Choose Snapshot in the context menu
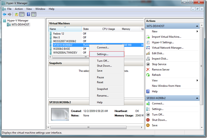The height and width of the screenshot is (138, 207). pyautogui.click(x=107, y=89)
